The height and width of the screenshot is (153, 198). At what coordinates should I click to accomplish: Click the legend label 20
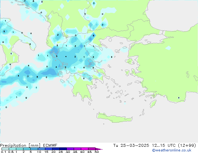tap(53, 152)
